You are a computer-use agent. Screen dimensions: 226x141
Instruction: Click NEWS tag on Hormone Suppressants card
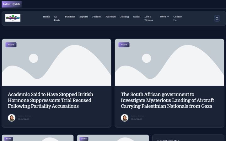11,45
